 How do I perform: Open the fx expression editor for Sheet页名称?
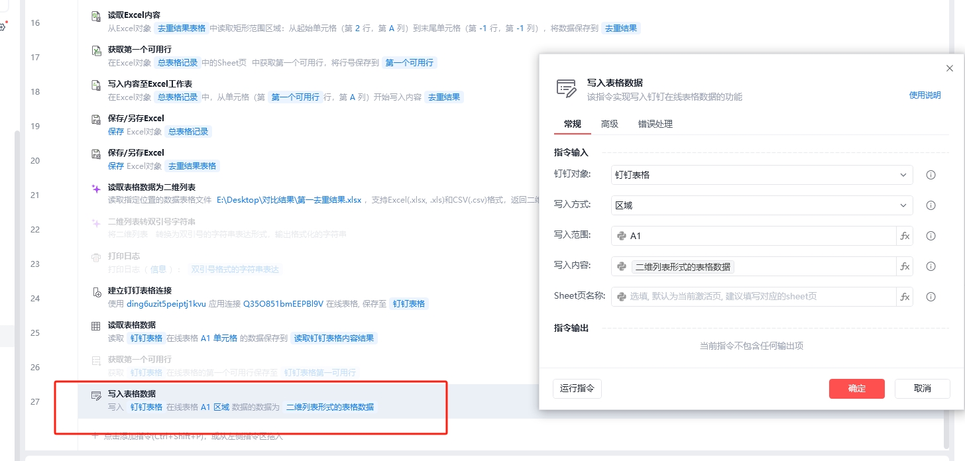(905, 297)
